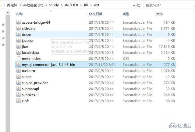Click the refresh button beside address bar
195x132 pixels.
(139, 5)
